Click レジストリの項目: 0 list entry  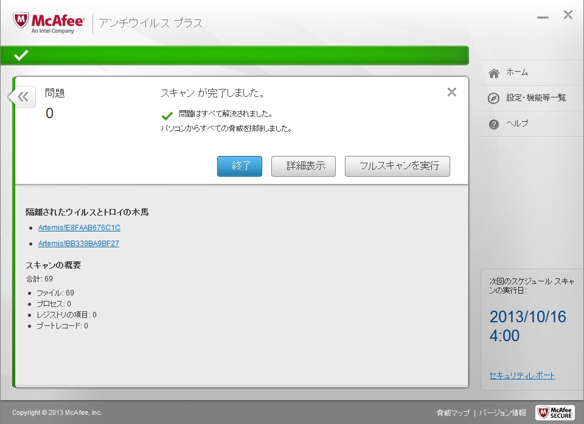click(66, 315)
